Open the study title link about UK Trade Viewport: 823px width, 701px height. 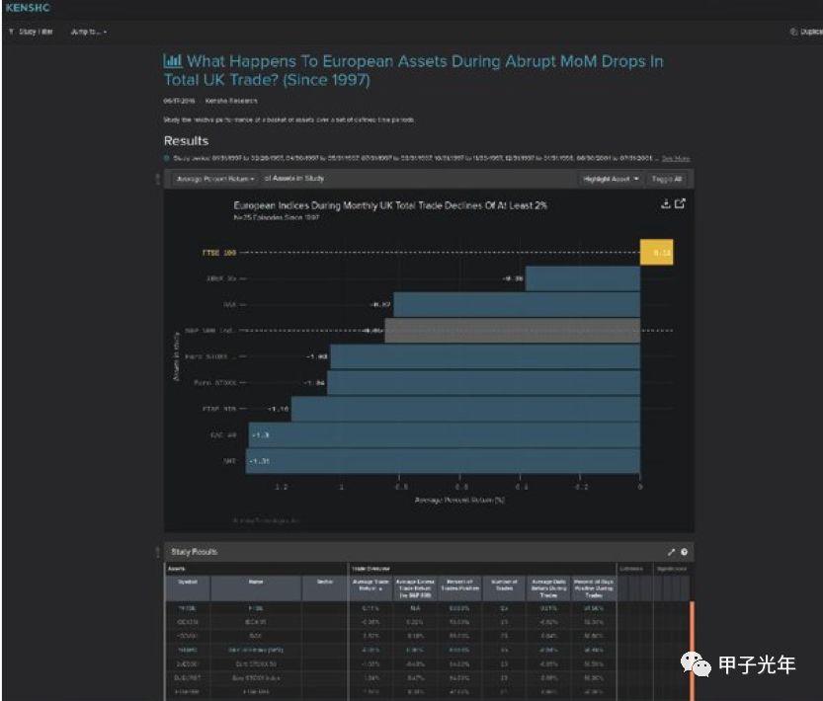pyautogui.click(x=414, y=70)
